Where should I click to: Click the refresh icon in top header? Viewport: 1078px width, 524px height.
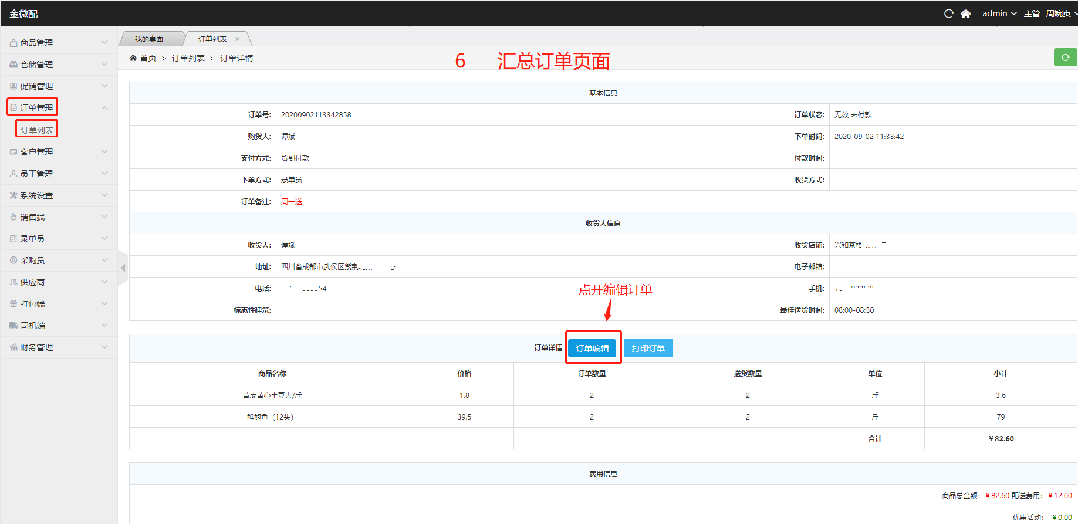click(948, 13)
